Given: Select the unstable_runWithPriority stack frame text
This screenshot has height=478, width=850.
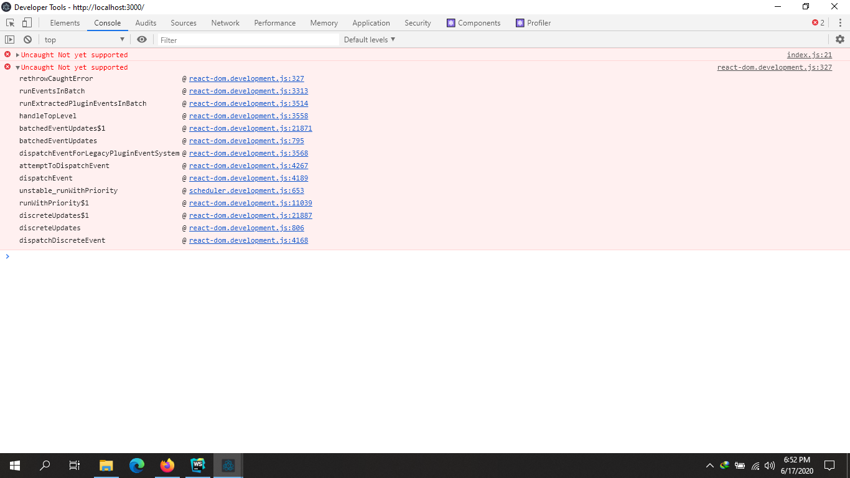Looking at the screenshot, I should [x=68, y=190].
